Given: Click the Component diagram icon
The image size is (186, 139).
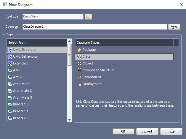Looking at the screenshot, I should 79,77.
